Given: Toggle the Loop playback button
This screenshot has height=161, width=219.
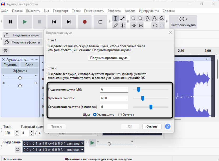Looking at the screenshot, I should point(101,22).
